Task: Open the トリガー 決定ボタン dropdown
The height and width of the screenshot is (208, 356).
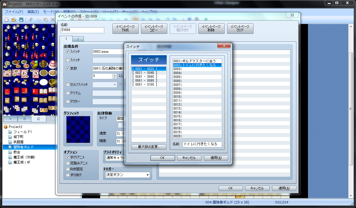Action: pos(128,175)
